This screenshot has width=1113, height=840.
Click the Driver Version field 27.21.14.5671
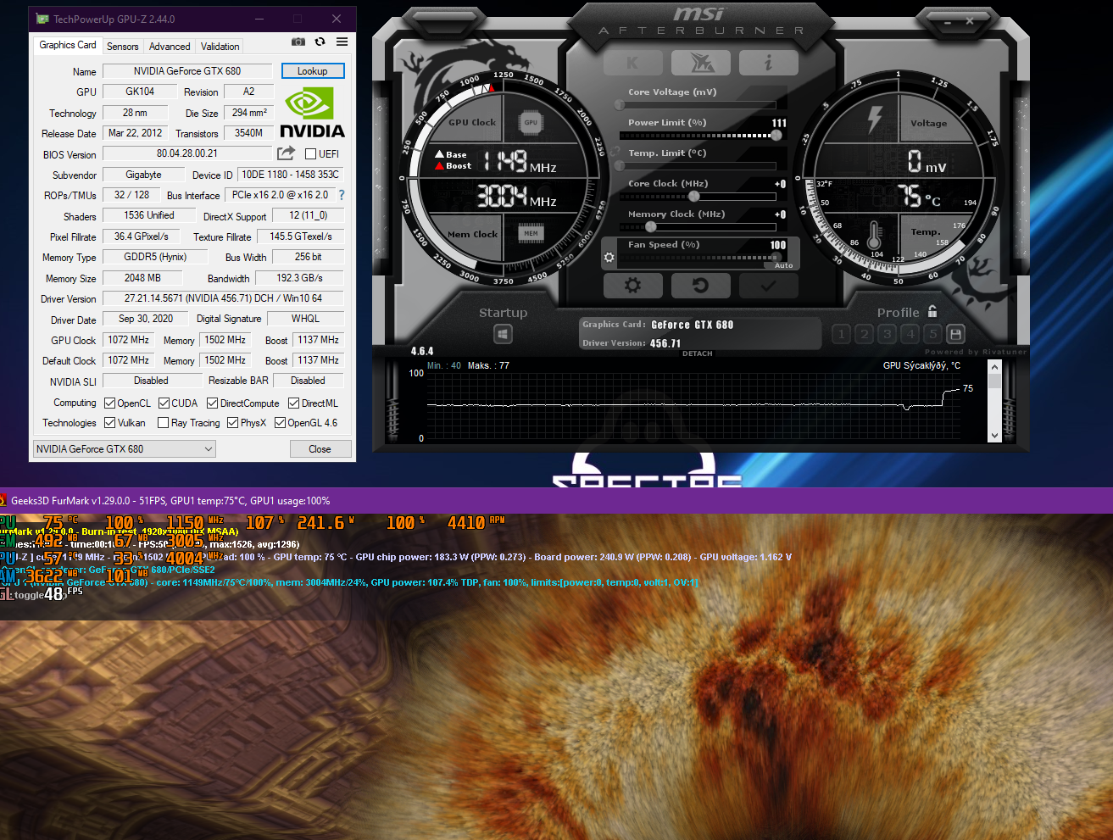[223, 298]
